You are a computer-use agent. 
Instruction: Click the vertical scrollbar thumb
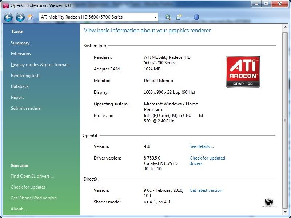(x=285, y=120)
